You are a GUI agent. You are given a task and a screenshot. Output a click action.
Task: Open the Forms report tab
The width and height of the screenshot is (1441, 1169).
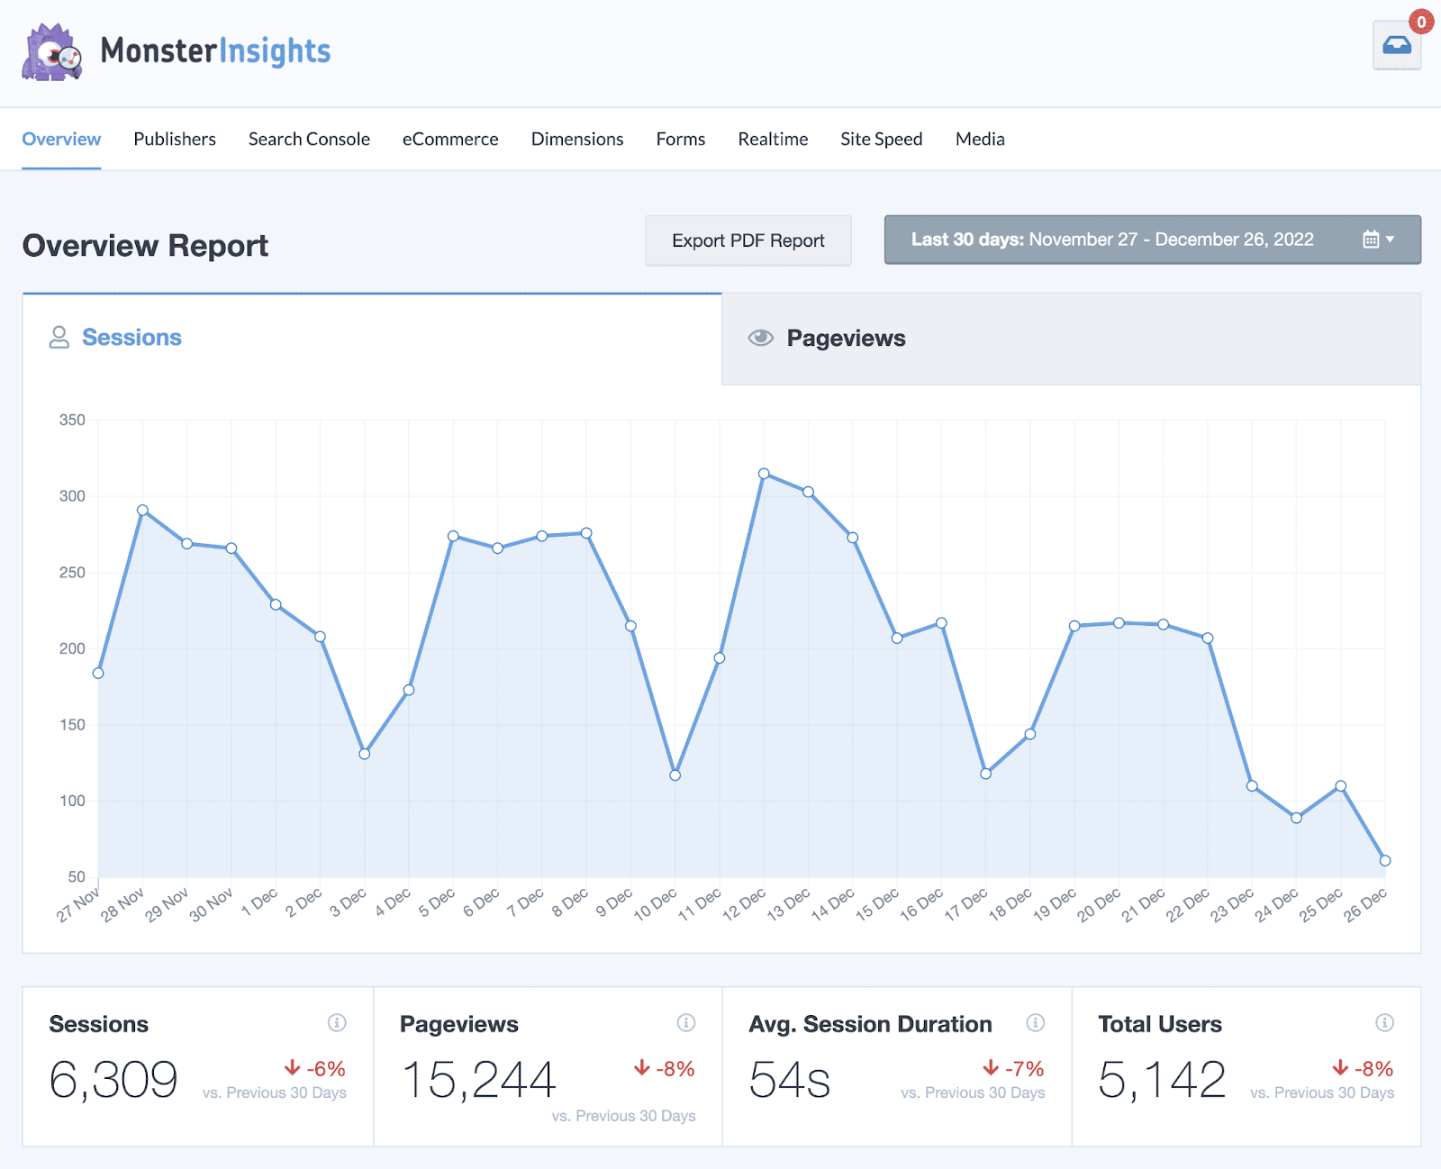tap(680, 139)
